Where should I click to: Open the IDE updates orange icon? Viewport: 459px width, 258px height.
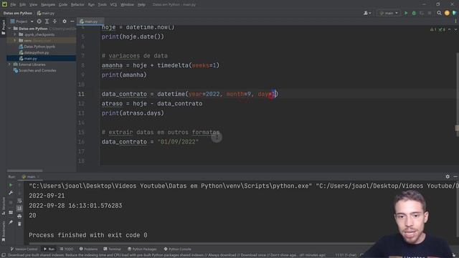pos(447,13)
